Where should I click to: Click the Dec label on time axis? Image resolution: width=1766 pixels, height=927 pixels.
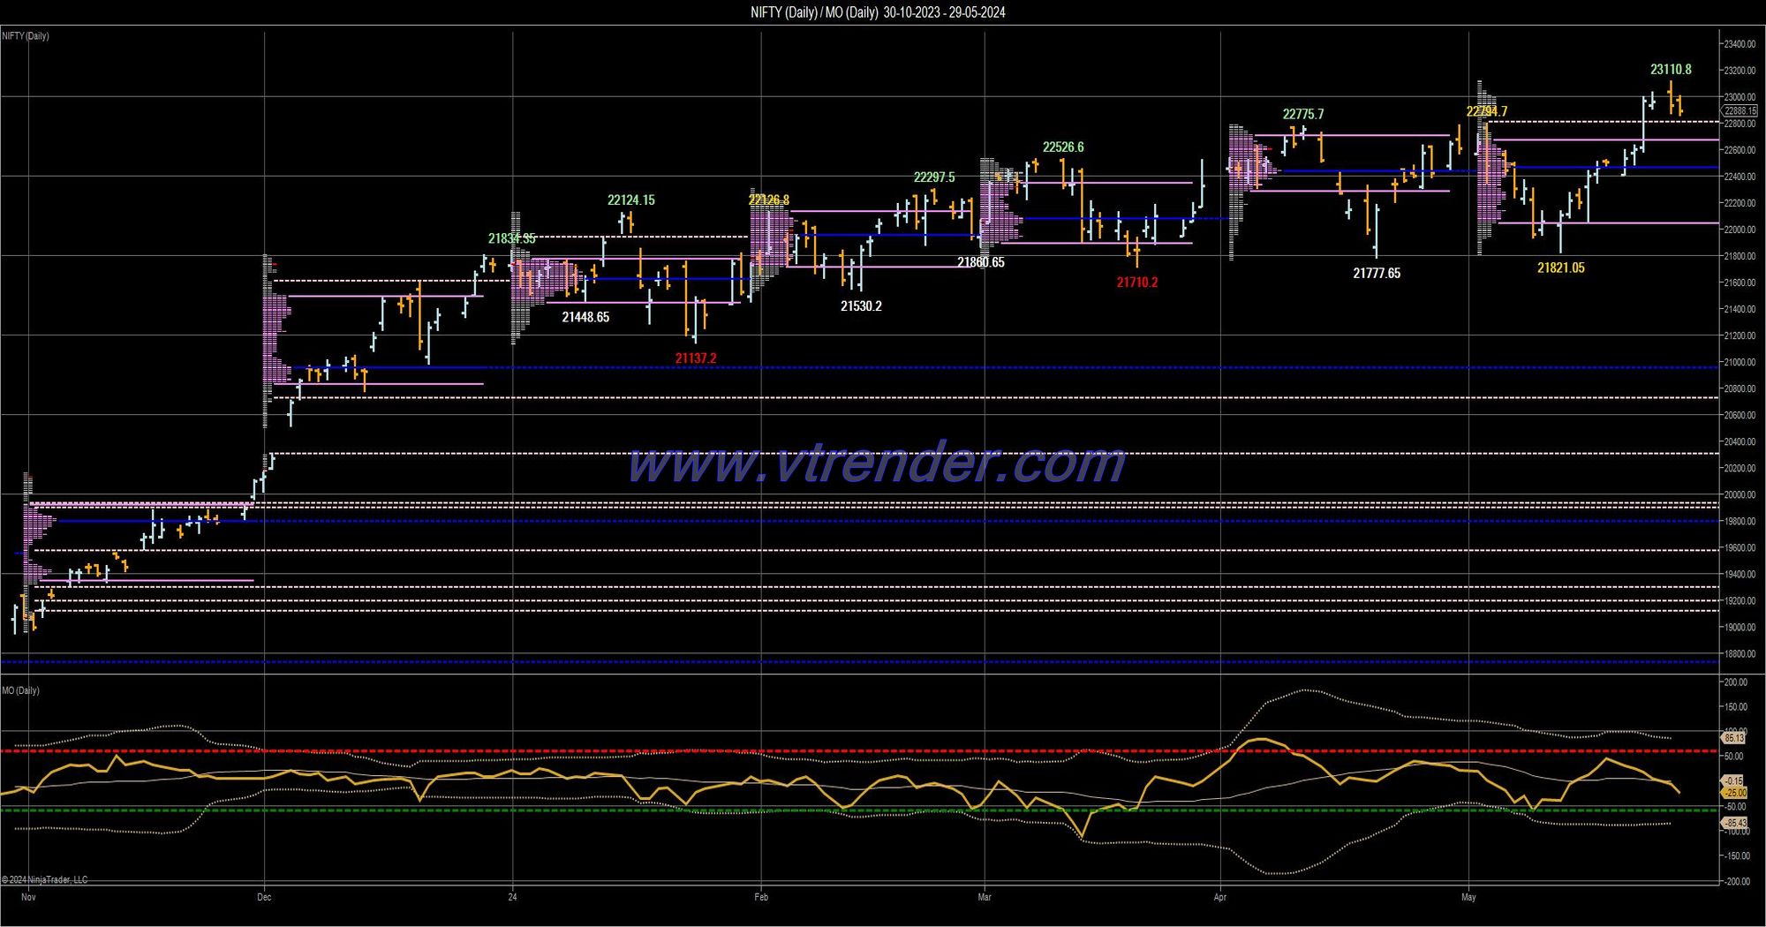pos(264,897)
